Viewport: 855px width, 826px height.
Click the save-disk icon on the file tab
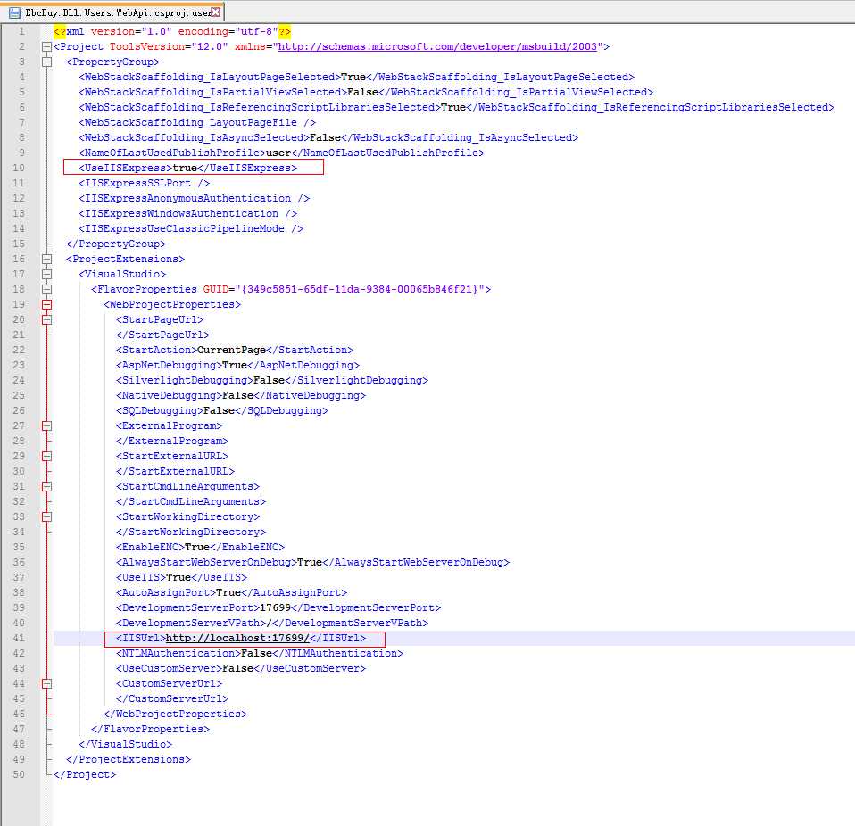14,12
